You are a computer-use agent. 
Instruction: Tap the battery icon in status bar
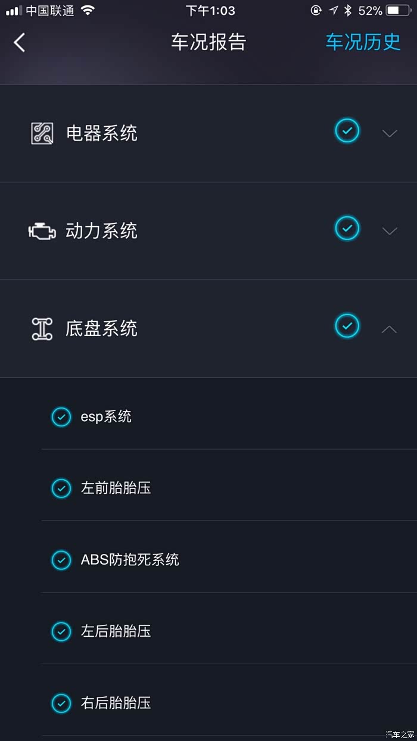coord(397,11)
